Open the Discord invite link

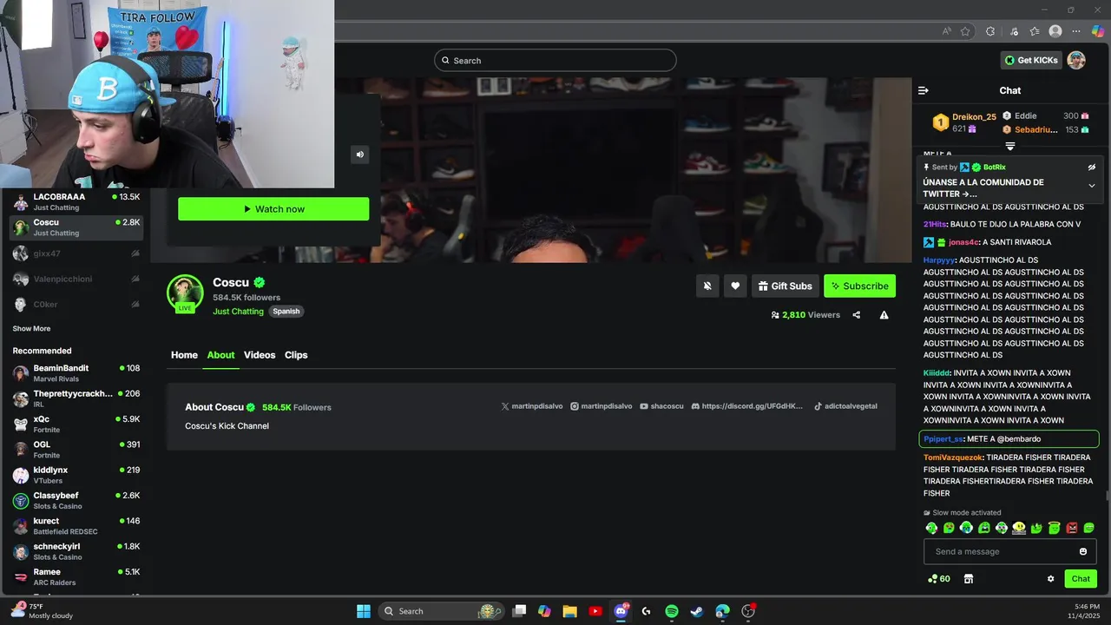pyautogui.click(x=747, y=406)
